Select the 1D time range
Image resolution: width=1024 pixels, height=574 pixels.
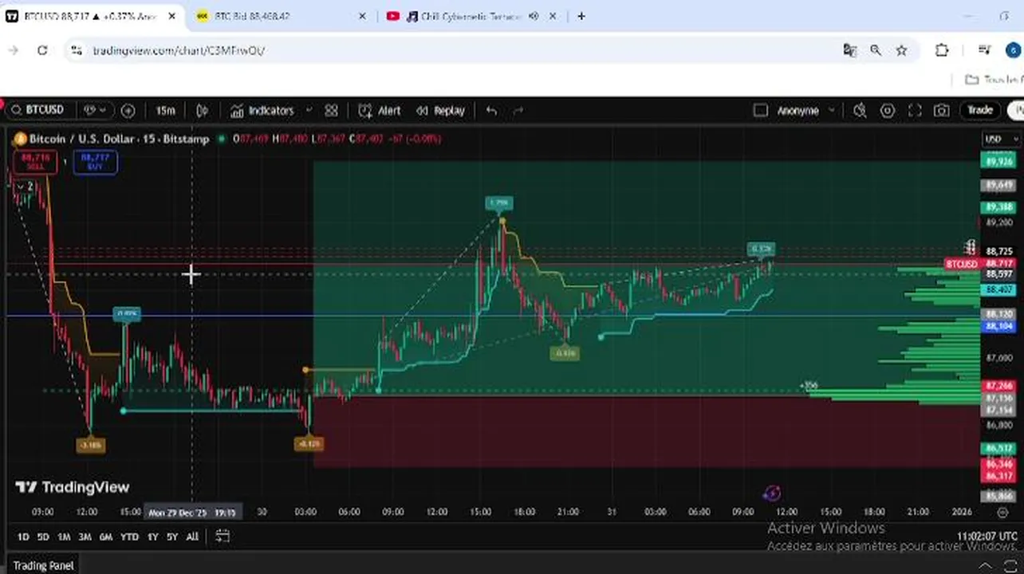pyautogui.click(x=23, y=537)
